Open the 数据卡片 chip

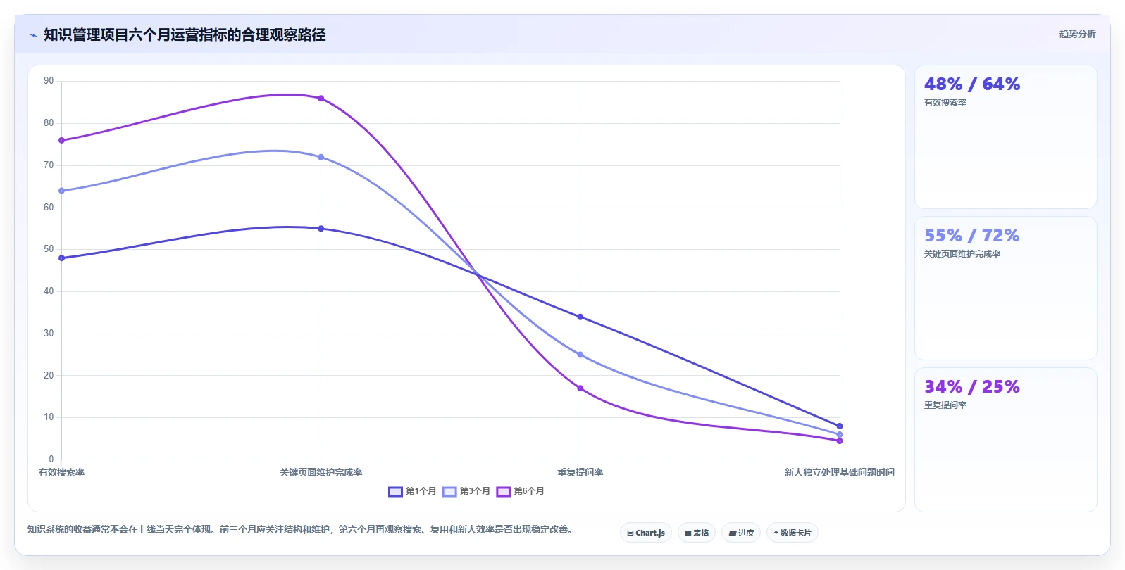point(793,533)
